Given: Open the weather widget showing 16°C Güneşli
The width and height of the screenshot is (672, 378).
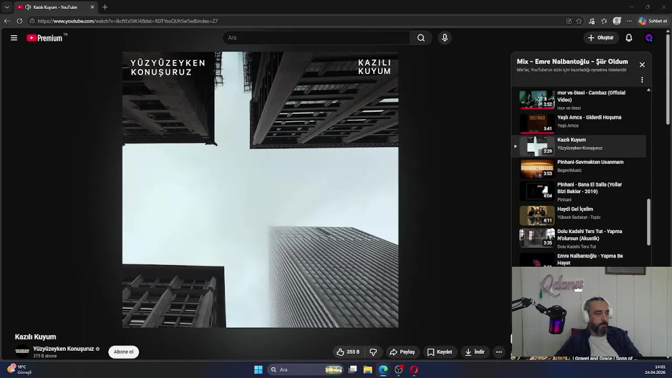Looking at the screenshot, I should (20, 370).
